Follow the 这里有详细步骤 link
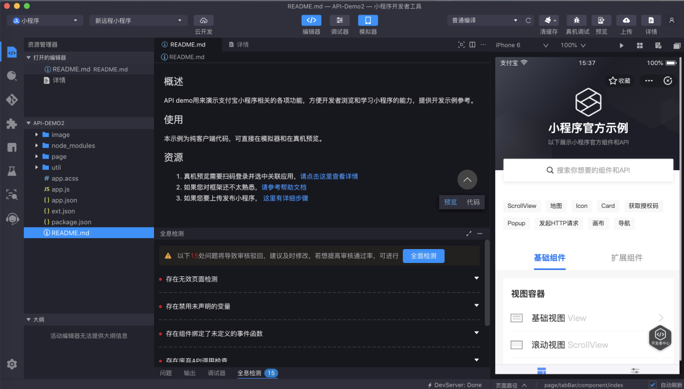684x389 pixels. [x=286, y=198]
